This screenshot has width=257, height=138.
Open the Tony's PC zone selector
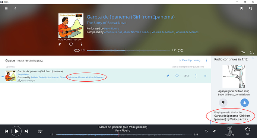pyautogui.click(x=230, y=131)
